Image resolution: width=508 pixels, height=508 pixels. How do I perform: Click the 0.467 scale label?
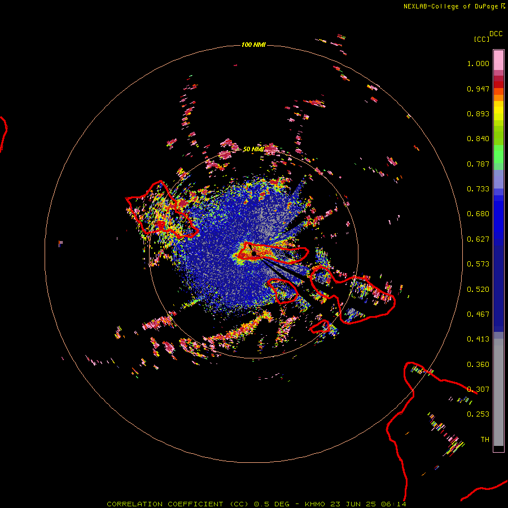coord(478,314)
